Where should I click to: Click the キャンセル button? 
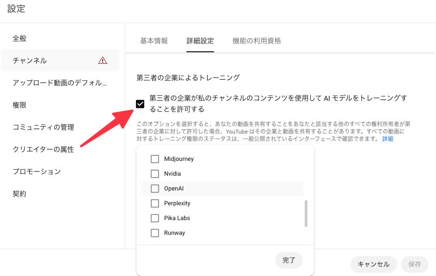tap(374, 264)
